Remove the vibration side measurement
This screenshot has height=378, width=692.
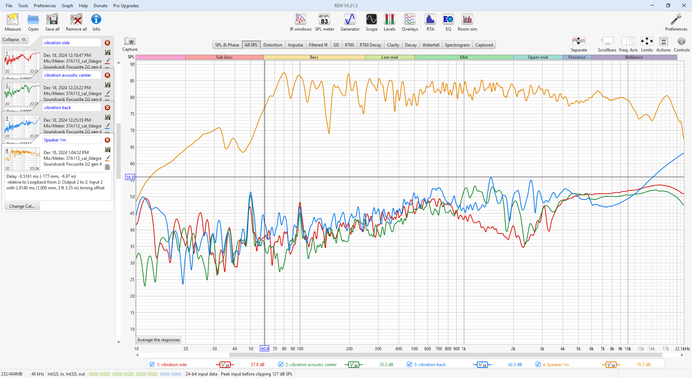107,43
